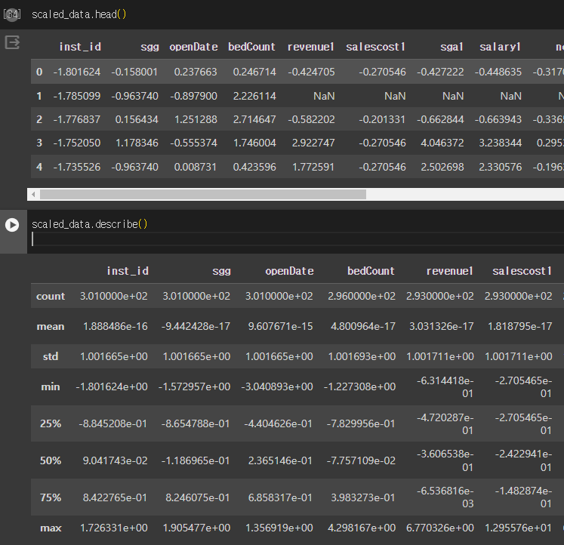The image size is (564, 545).
Task: Click mean value 9.607671e-15
Action: (x=280, y=326)
